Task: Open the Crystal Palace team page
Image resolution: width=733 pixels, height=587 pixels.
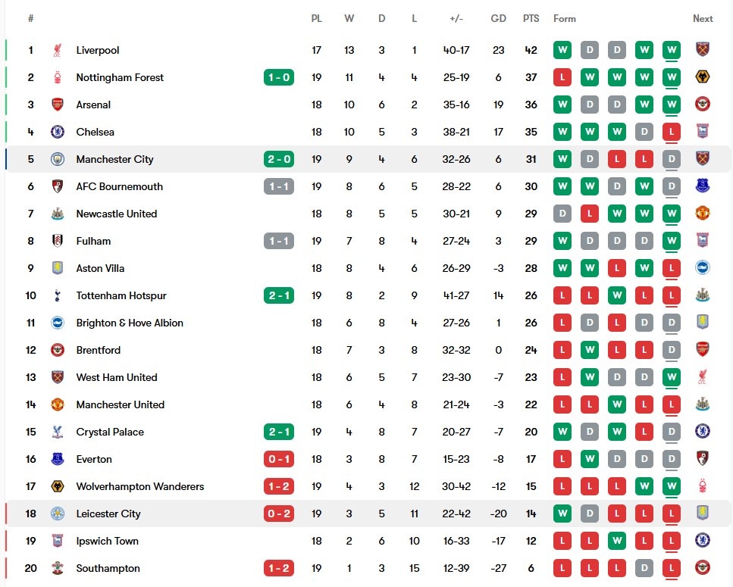Action: pyautogui.click(x=110, y=432)
